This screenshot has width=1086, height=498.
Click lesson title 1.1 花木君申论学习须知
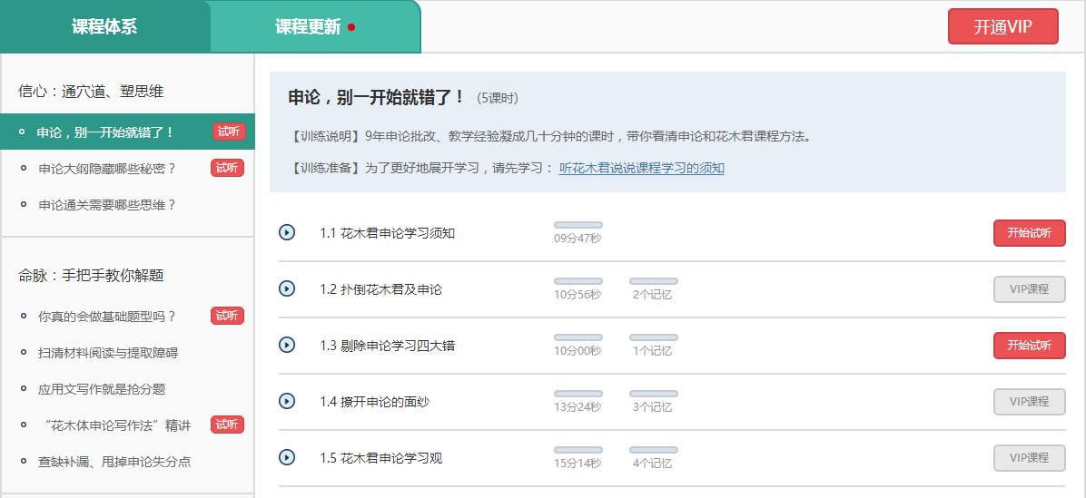tap(387, 233)
